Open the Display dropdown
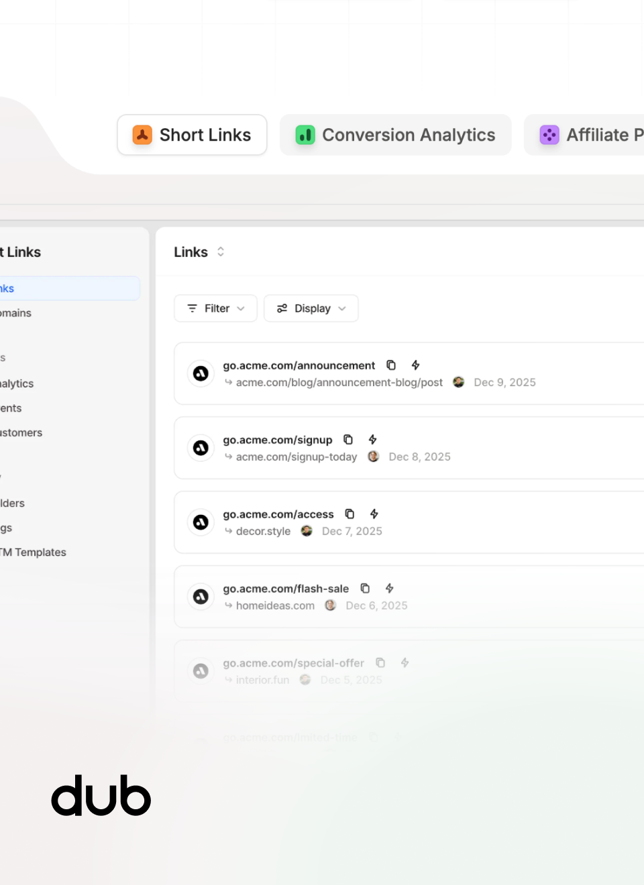 click(x=311, y=308)
